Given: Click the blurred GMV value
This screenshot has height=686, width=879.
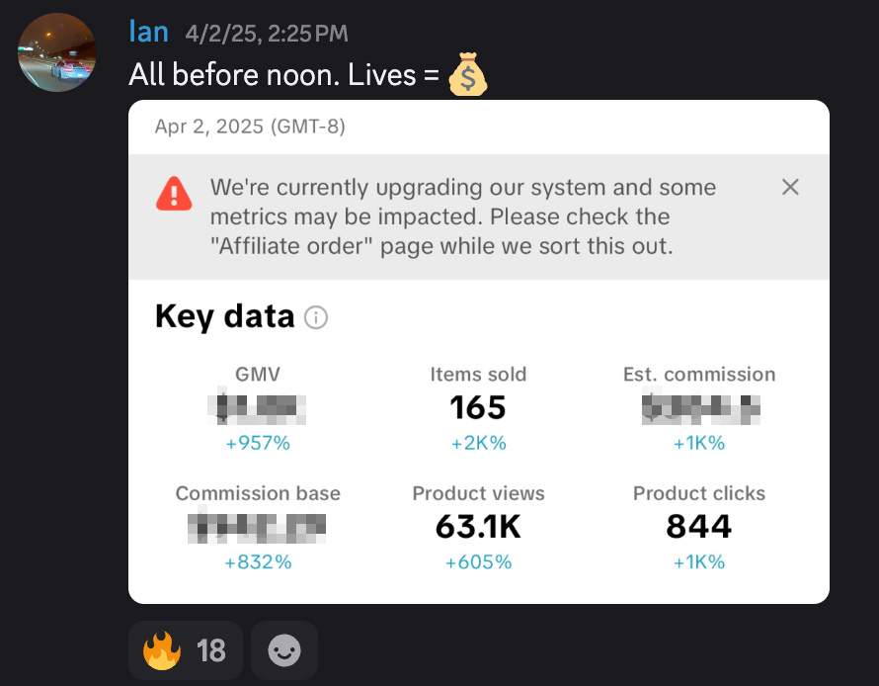Looking at the screenshot, I should tap(258, 407).
